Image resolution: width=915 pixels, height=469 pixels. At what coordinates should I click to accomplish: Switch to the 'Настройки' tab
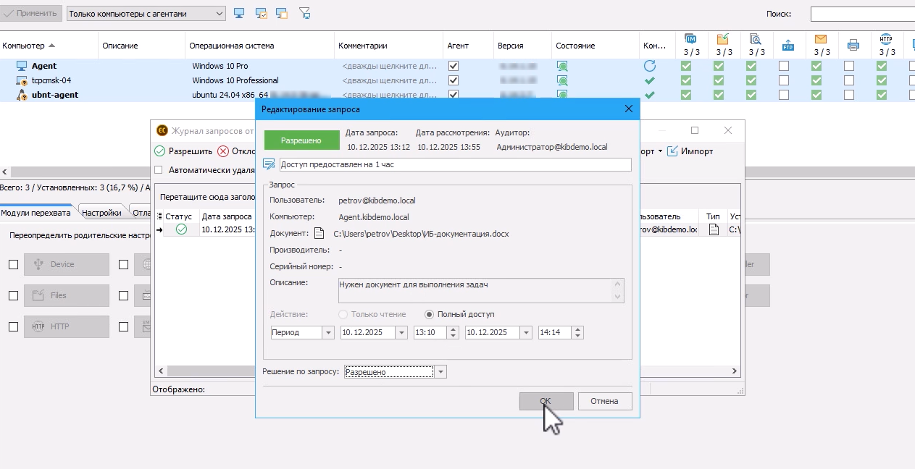tap(101, 213)
